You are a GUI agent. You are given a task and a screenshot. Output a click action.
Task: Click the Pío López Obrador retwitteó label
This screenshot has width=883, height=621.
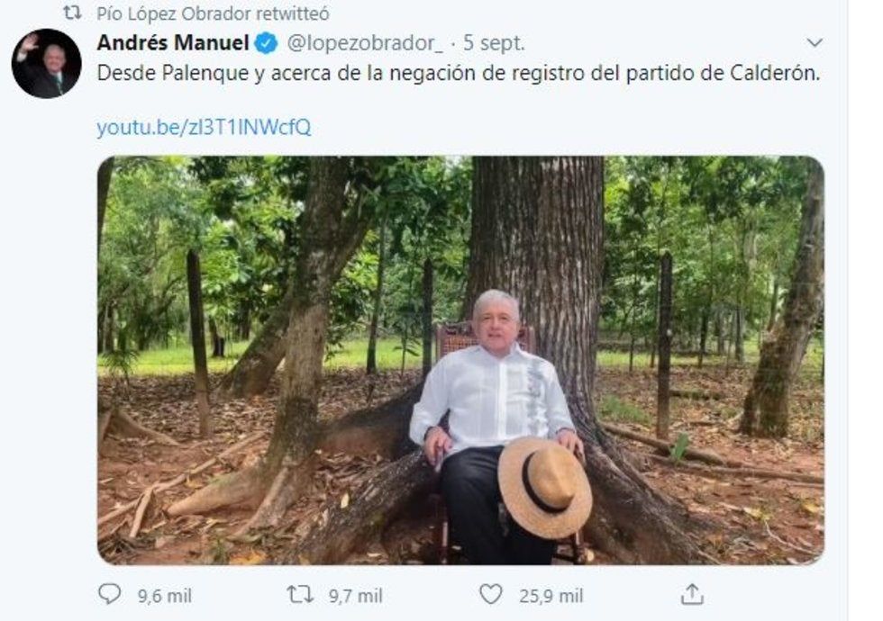point(213,13)
